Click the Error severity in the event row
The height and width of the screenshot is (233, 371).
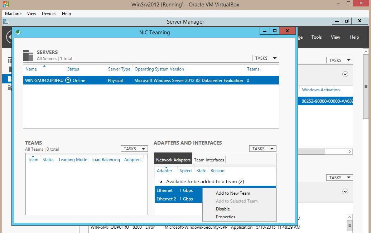150,227
